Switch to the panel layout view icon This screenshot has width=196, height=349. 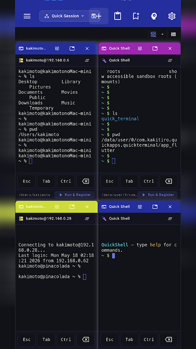coord(173,34)
